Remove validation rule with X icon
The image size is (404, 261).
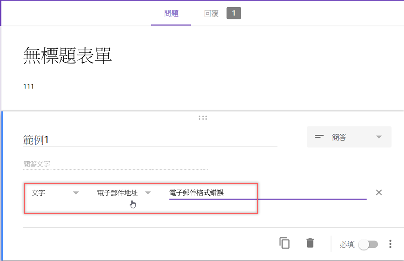379,192
